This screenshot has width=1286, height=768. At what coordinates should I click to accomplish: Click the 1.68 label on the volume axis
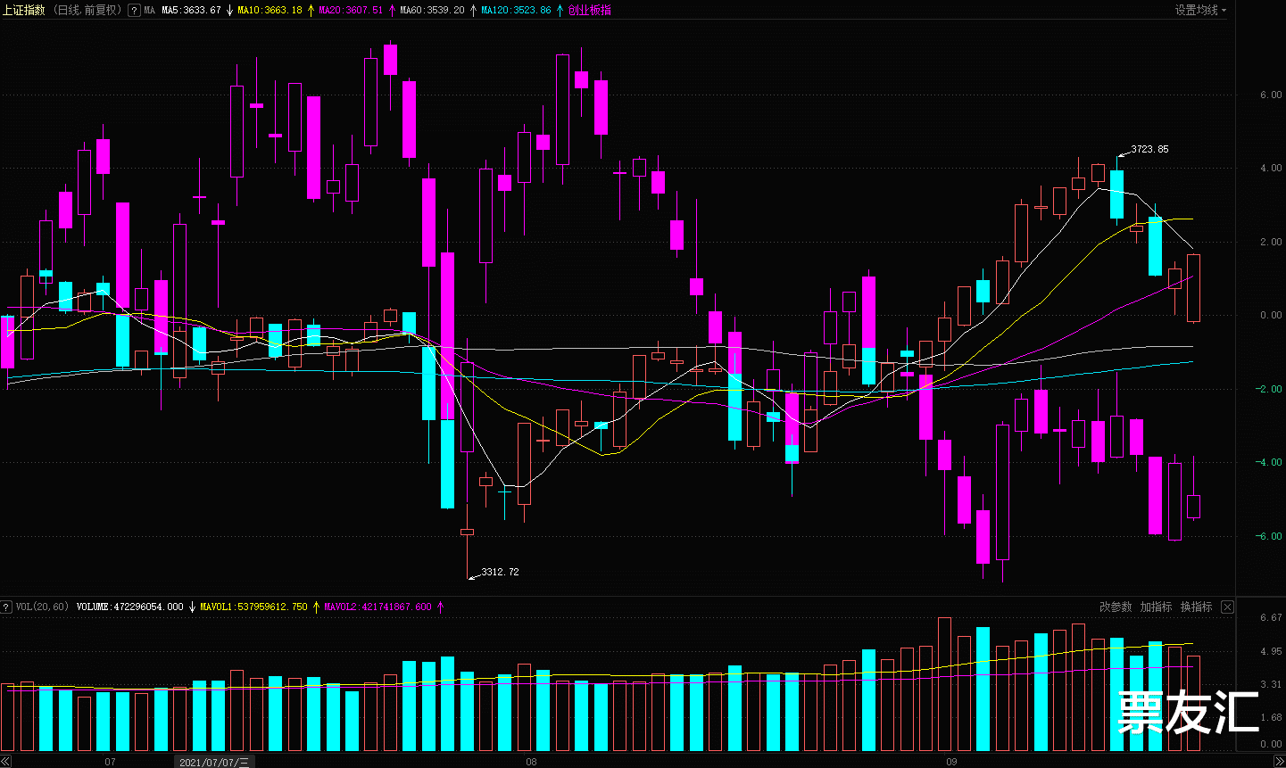1271,717
